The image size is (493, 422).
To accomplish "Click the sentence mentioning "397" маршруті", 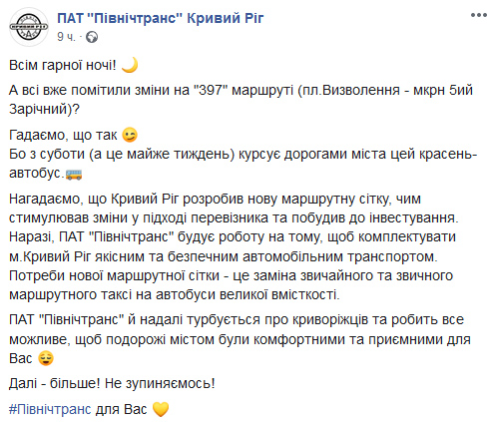I will point(241,100).
